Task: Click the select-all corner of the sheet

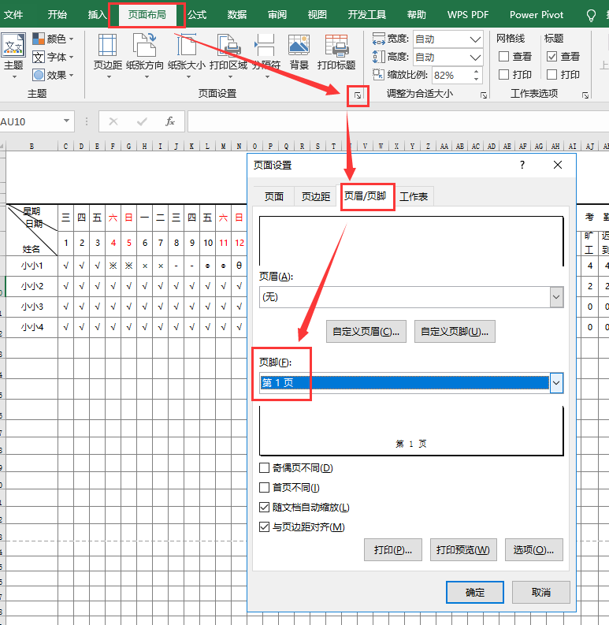Action: tap(3, 147)
